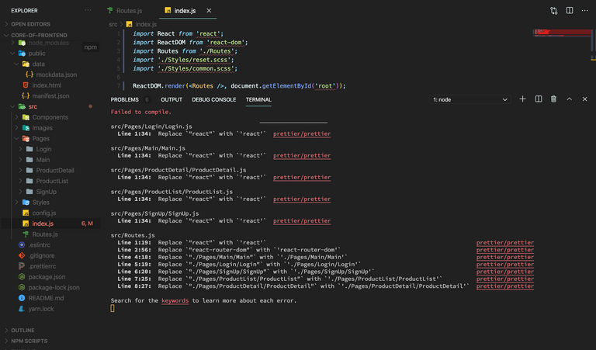The height and width of the screenshot is (350, 596).
Task: Open README.md file
Action: click(x=46, y=298)
